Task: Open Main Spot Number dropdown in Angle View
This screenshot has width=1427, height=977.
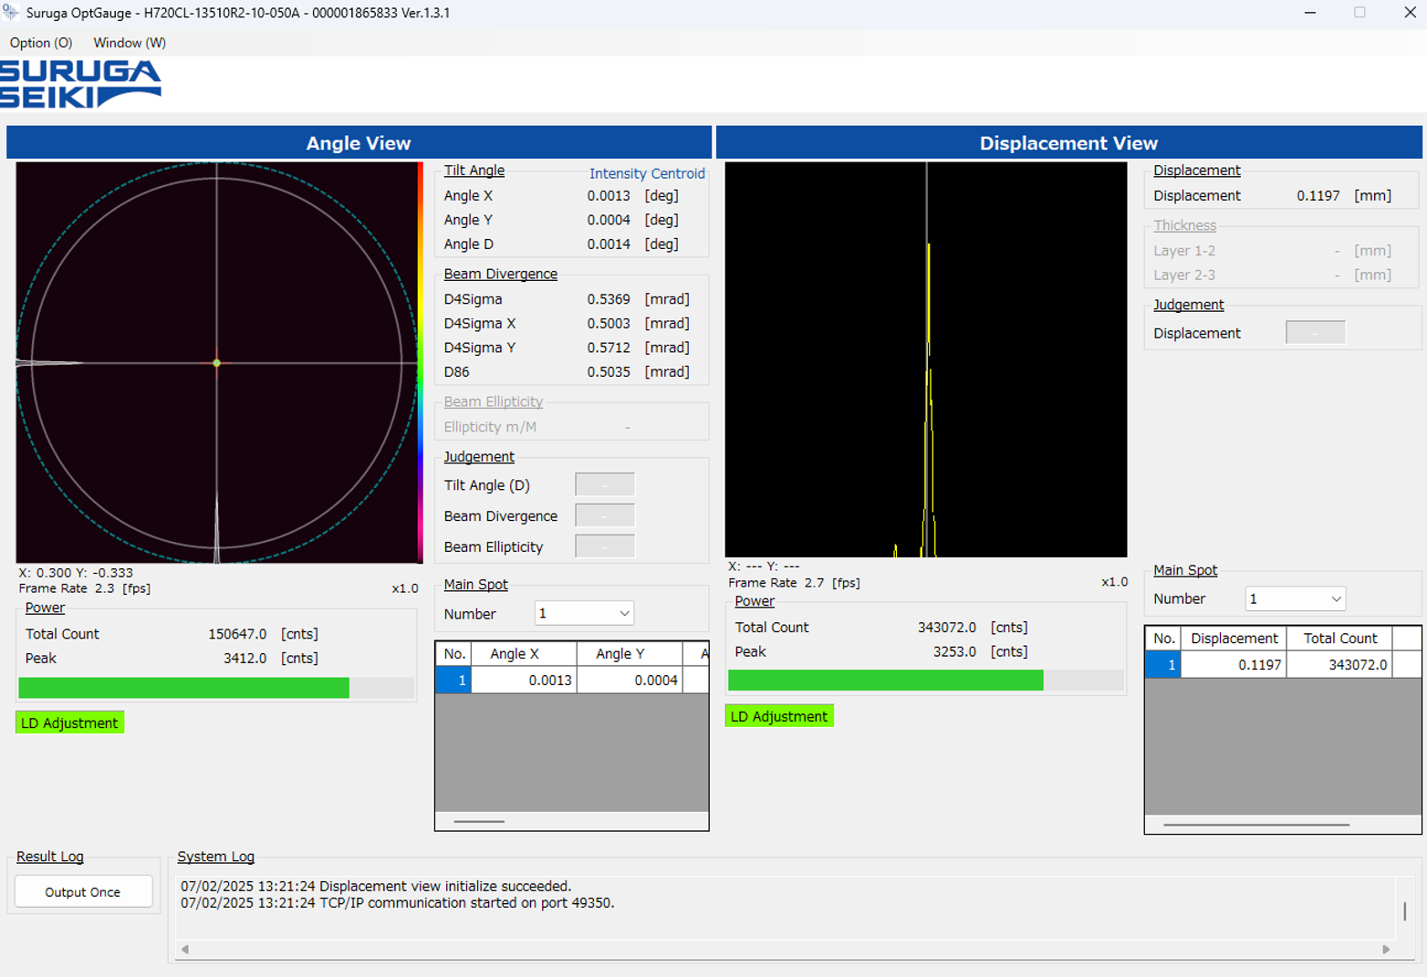Action: point(584,613)
